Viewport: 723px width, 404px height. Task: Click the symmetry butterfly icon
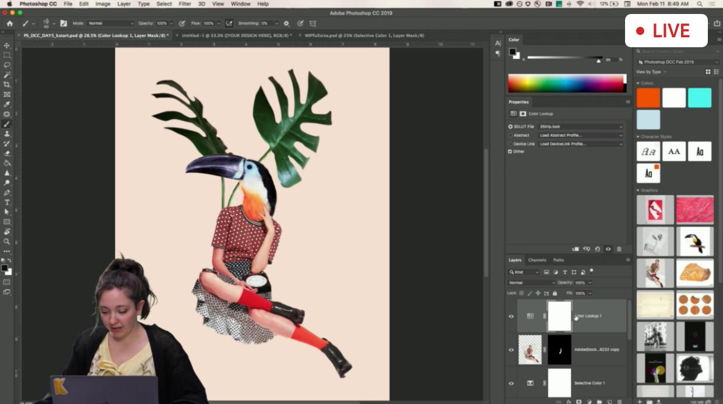pyautogui.click(x=313, y=23)
